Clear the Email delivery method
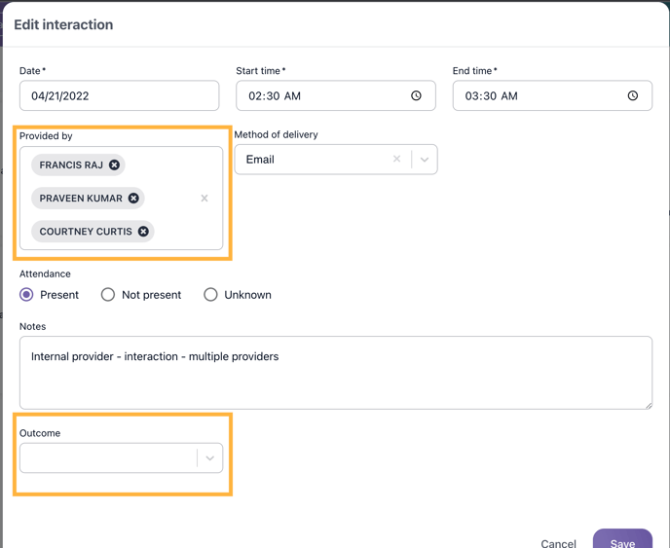670x548 pixels. [x=396, y=160]
